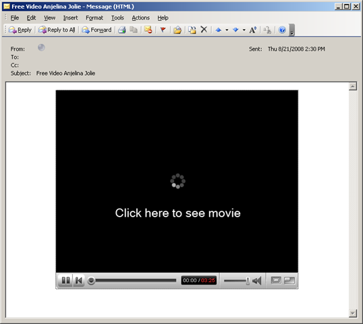Mute audio with the speaker icon

click(x=257, y=281)
